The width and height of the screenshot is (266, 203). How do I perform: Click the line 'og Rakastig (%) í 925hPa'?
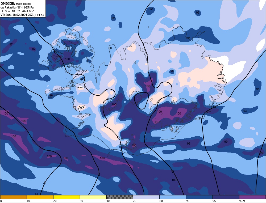click(17, 7)
